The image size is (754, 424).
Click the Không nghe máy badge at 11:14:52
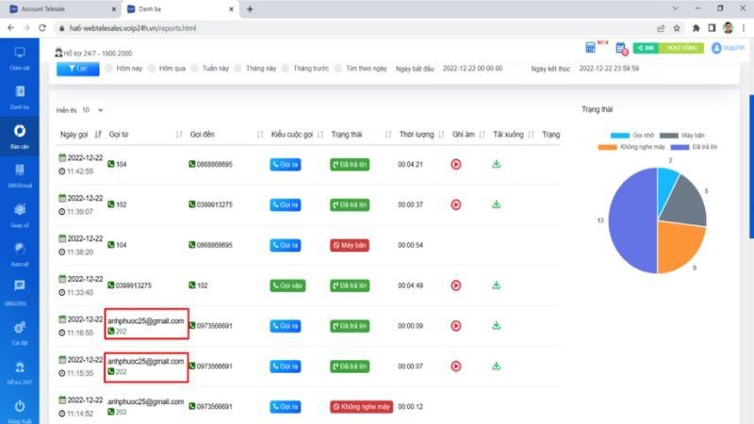click(x=362, y=407)
